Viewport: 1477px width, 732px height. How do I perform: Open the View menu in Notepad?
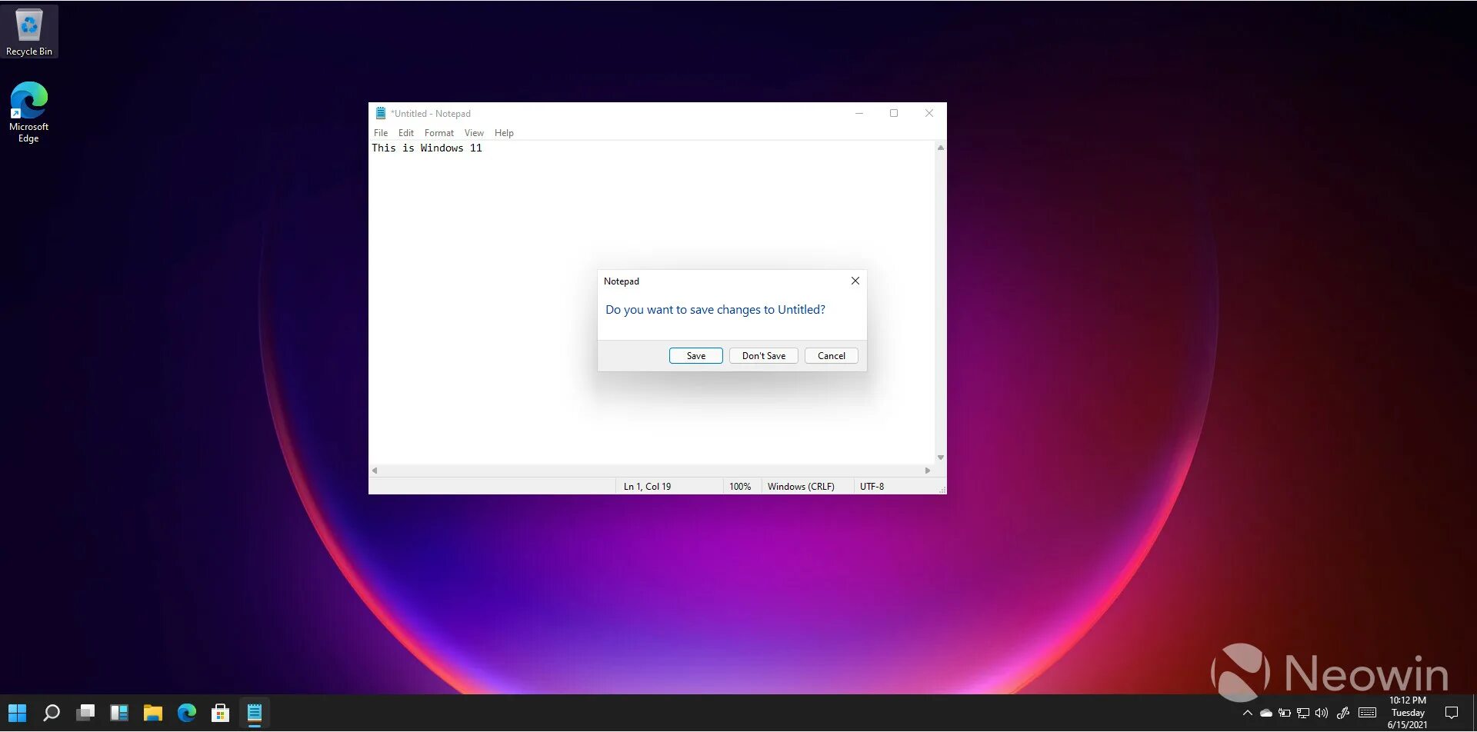[474, 133]
